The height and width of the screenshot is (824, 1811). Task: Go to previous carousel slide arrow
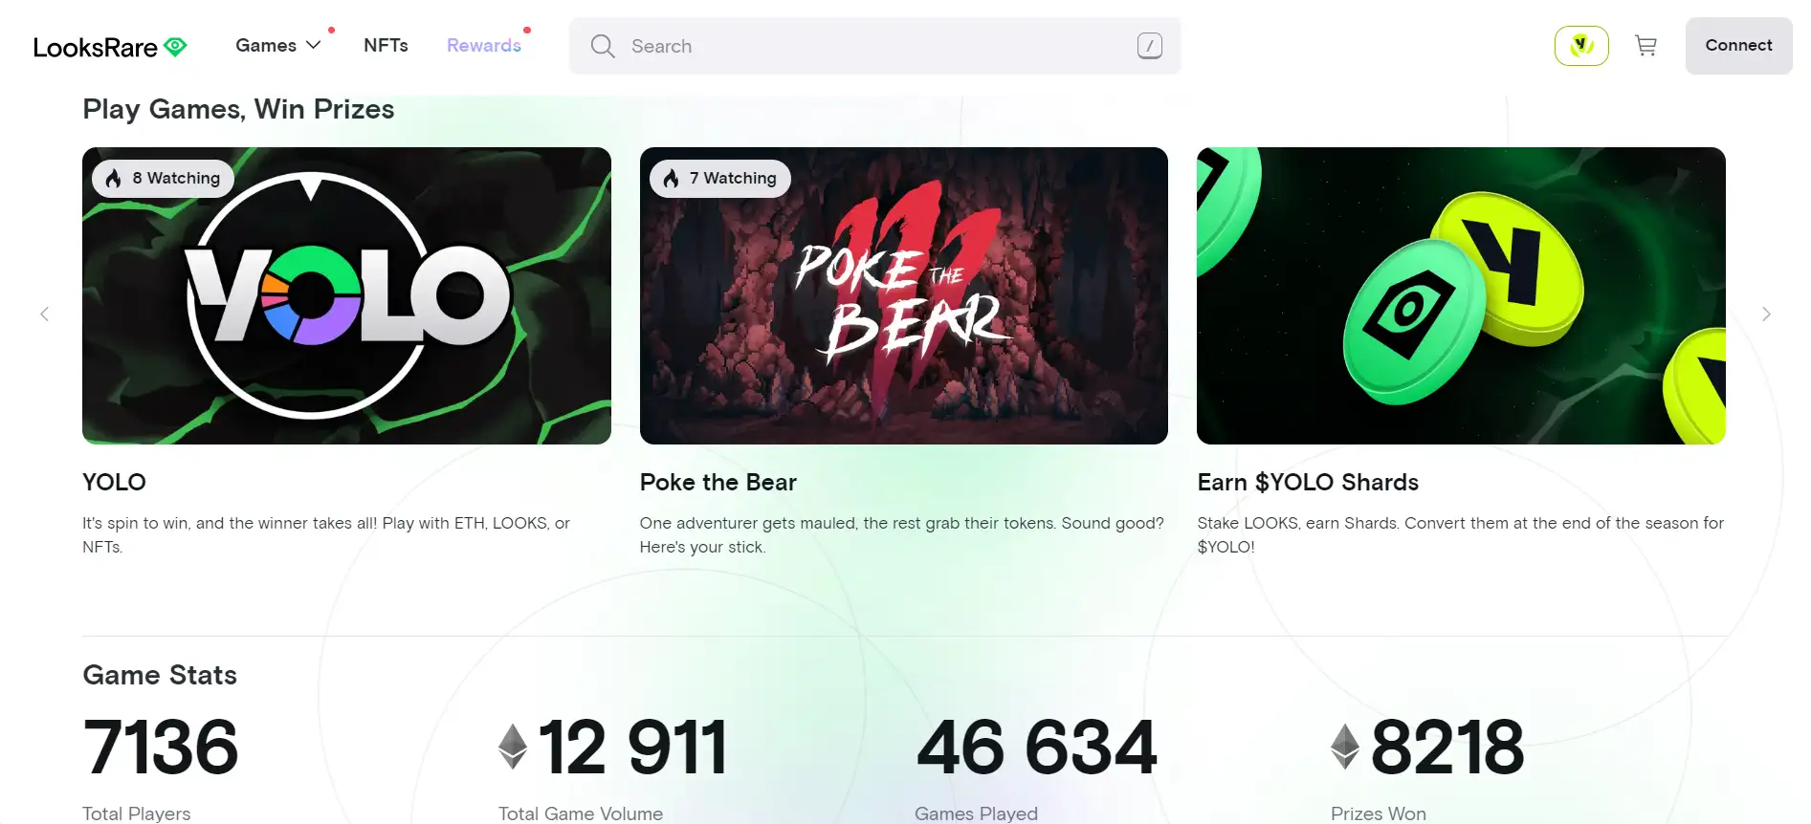[44, 314]
